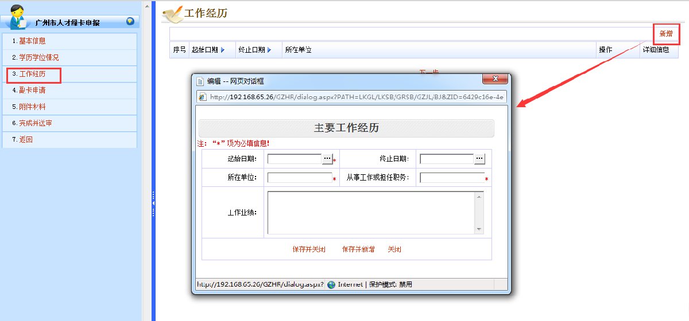Click 保存并关闭 in the dialog

pos(309,249)
